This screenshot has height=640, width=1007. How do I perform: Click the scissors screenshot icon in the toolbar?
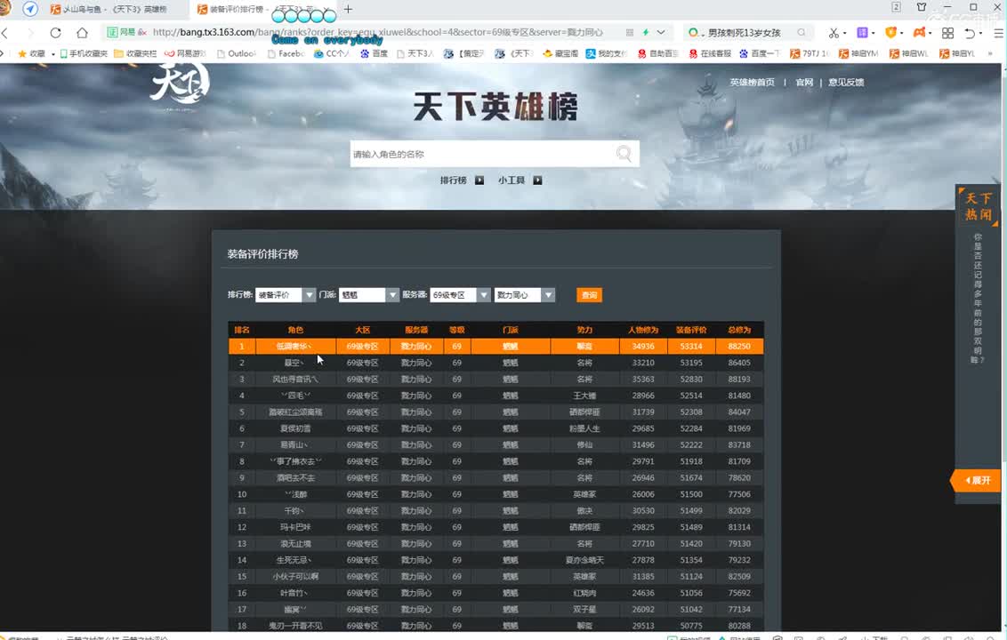coord(834,33)
